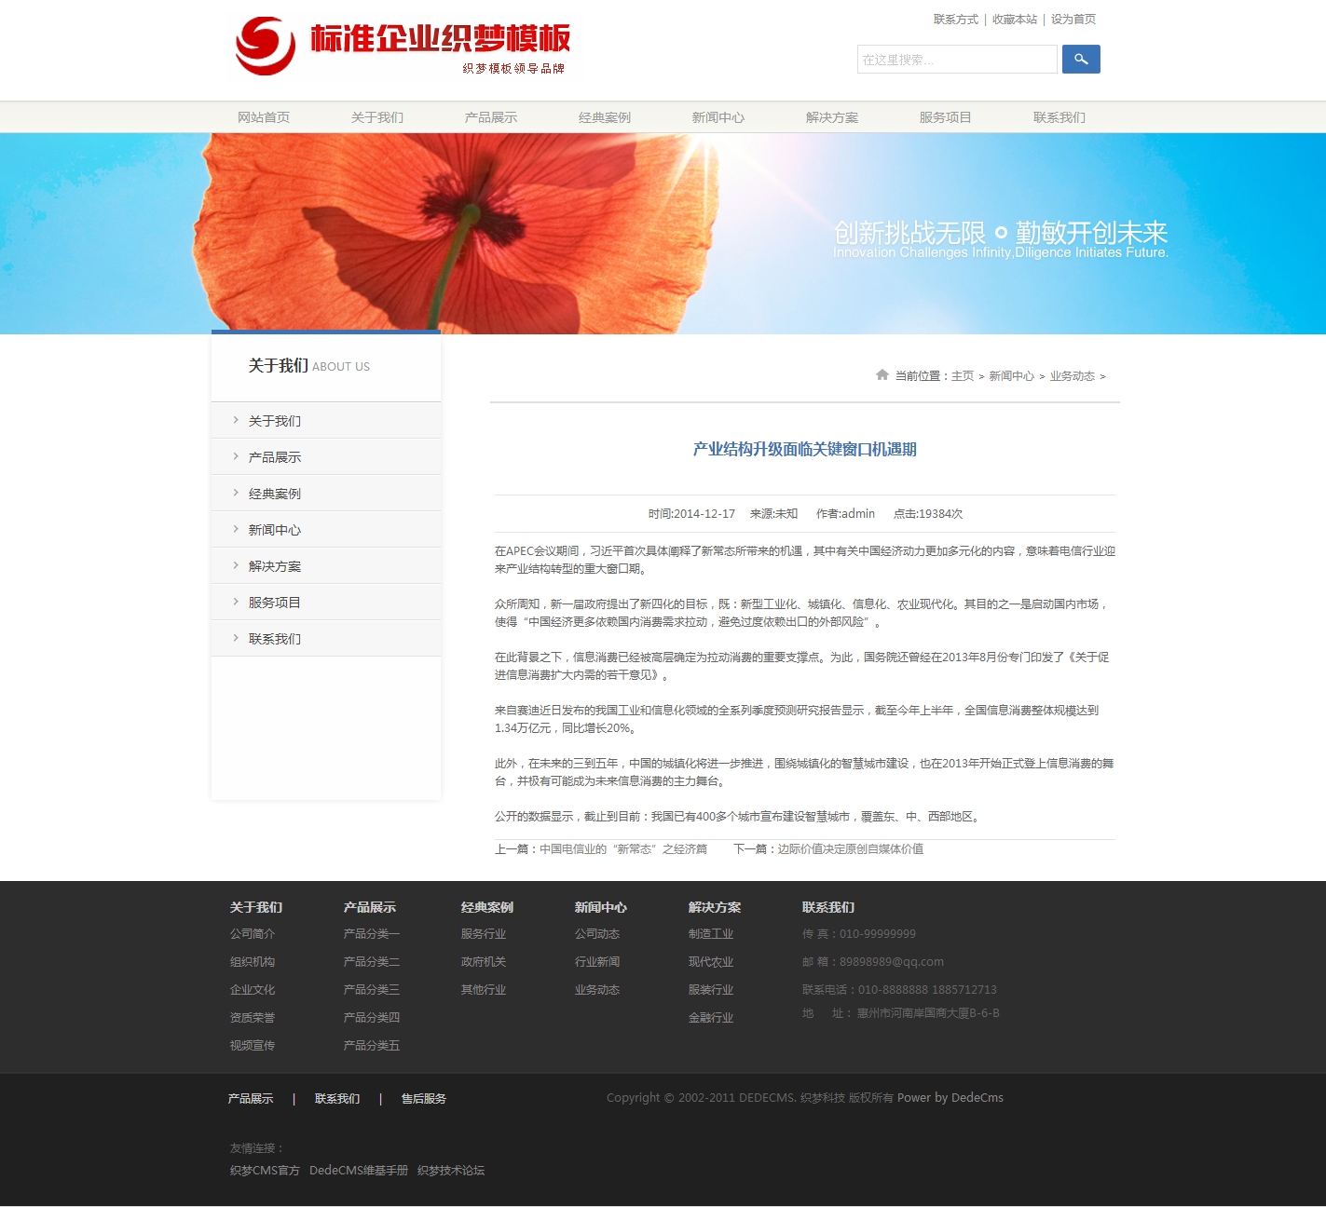
Task: Open 织梦CMS官方 friendly link in footer
Action: click(265, 1171)
